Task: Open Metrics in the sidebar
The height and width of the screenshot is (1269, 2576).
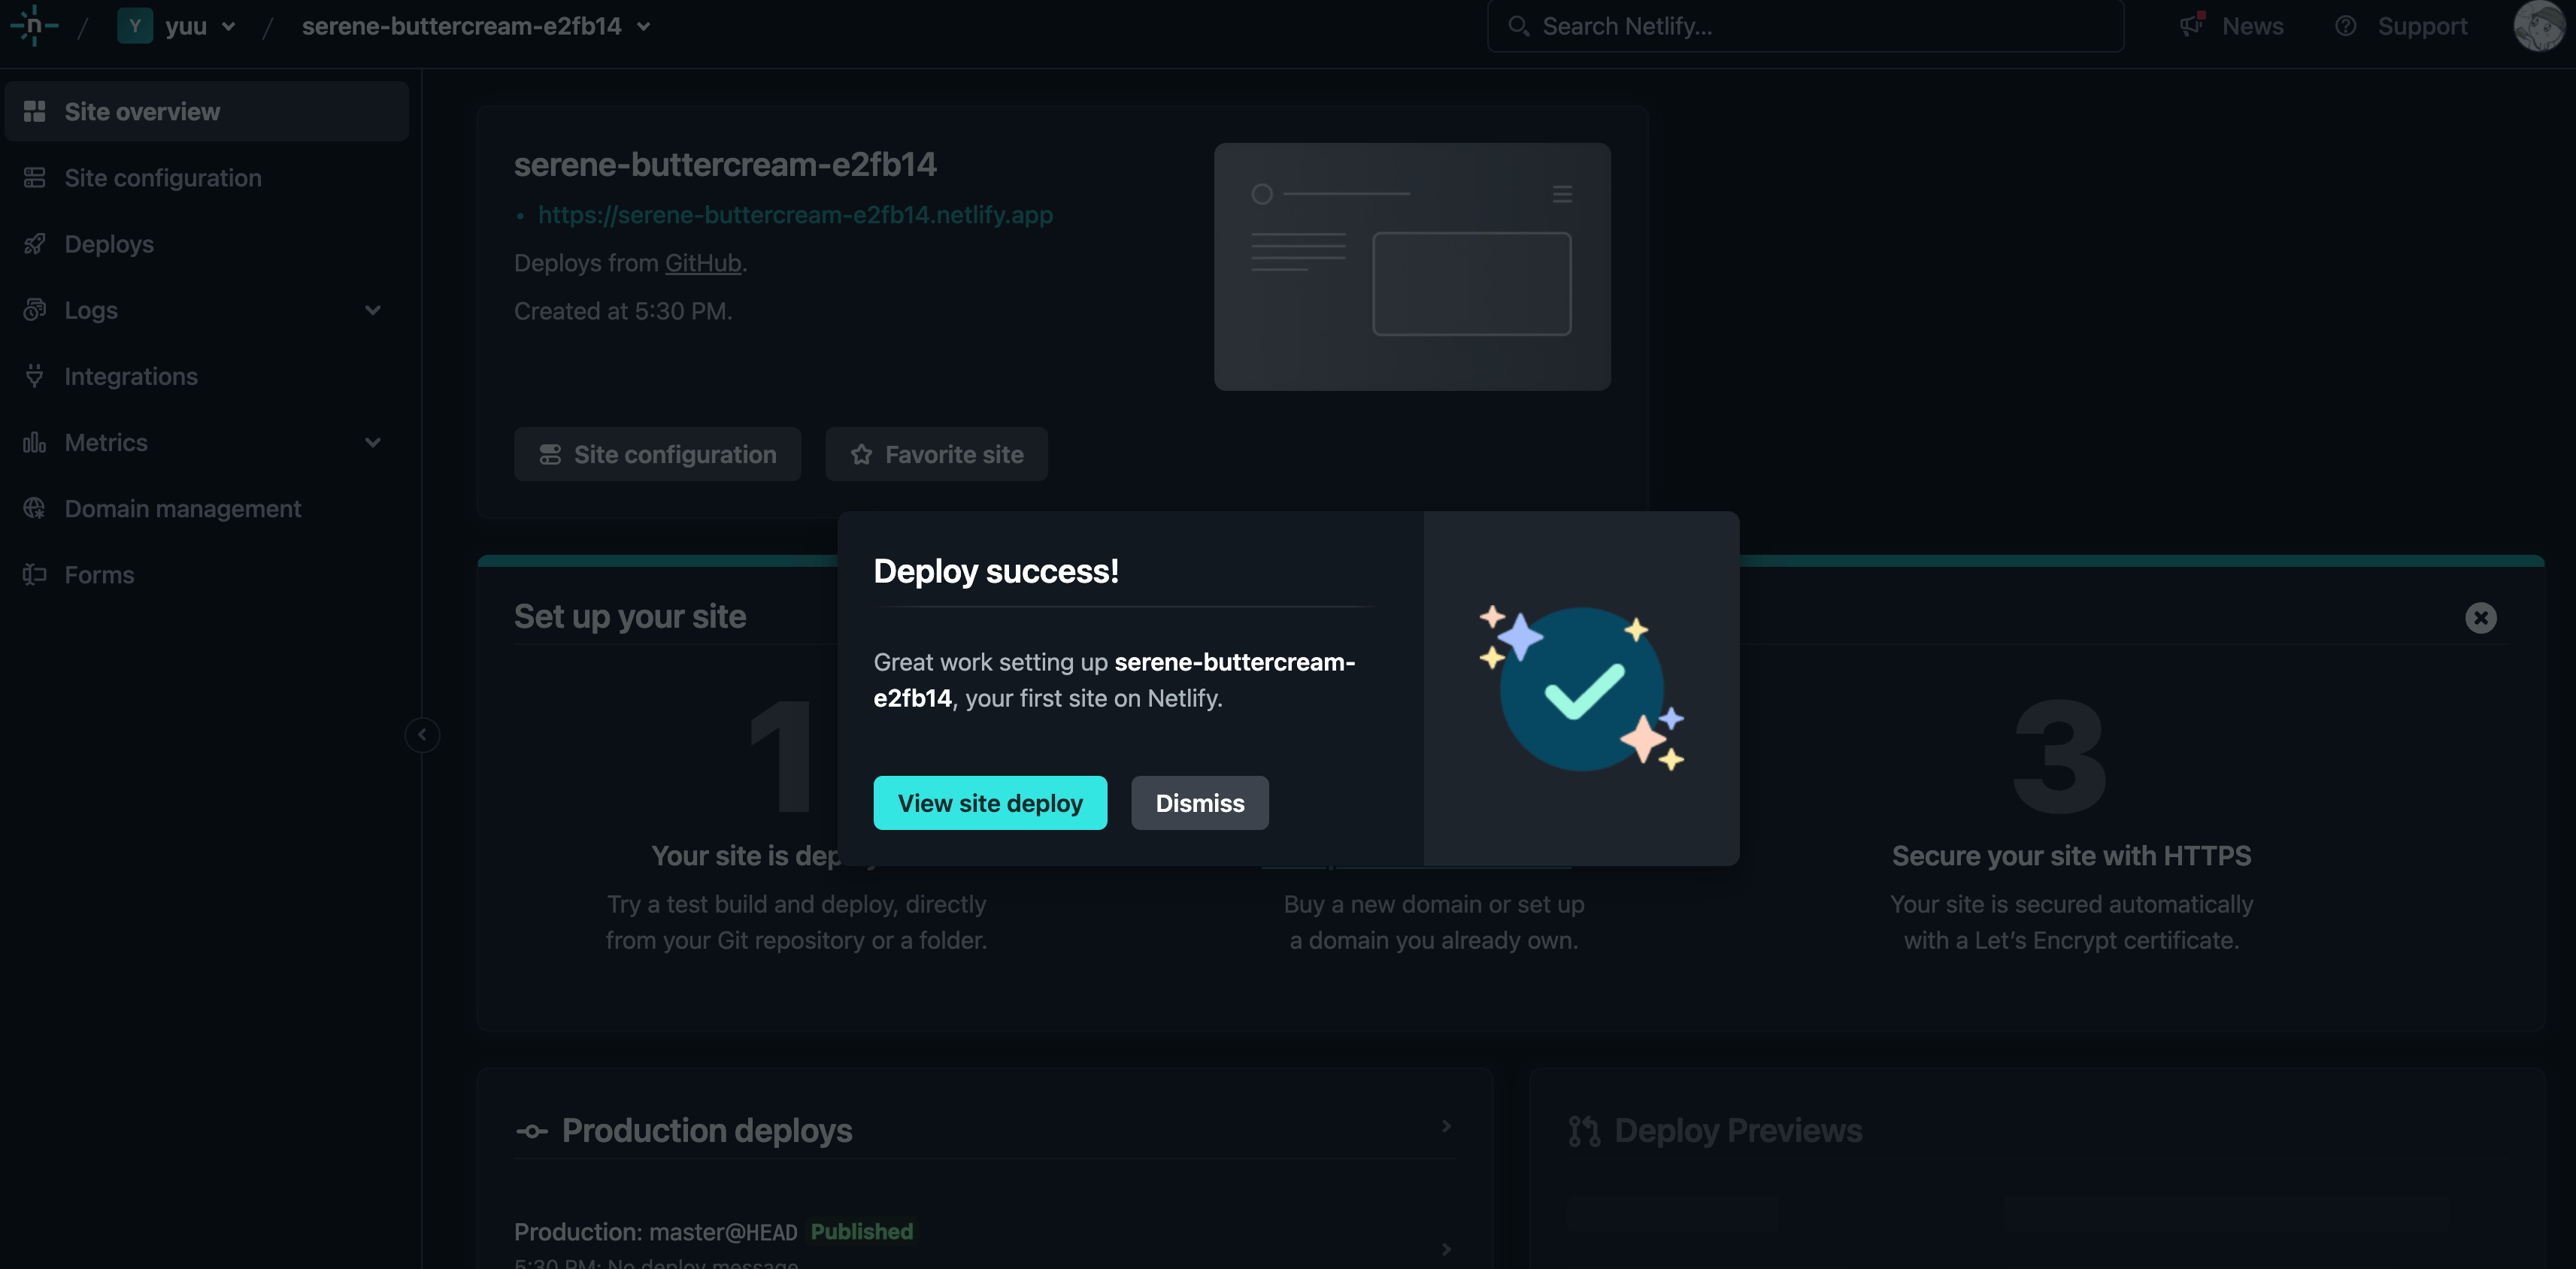Action: [207, 442]
